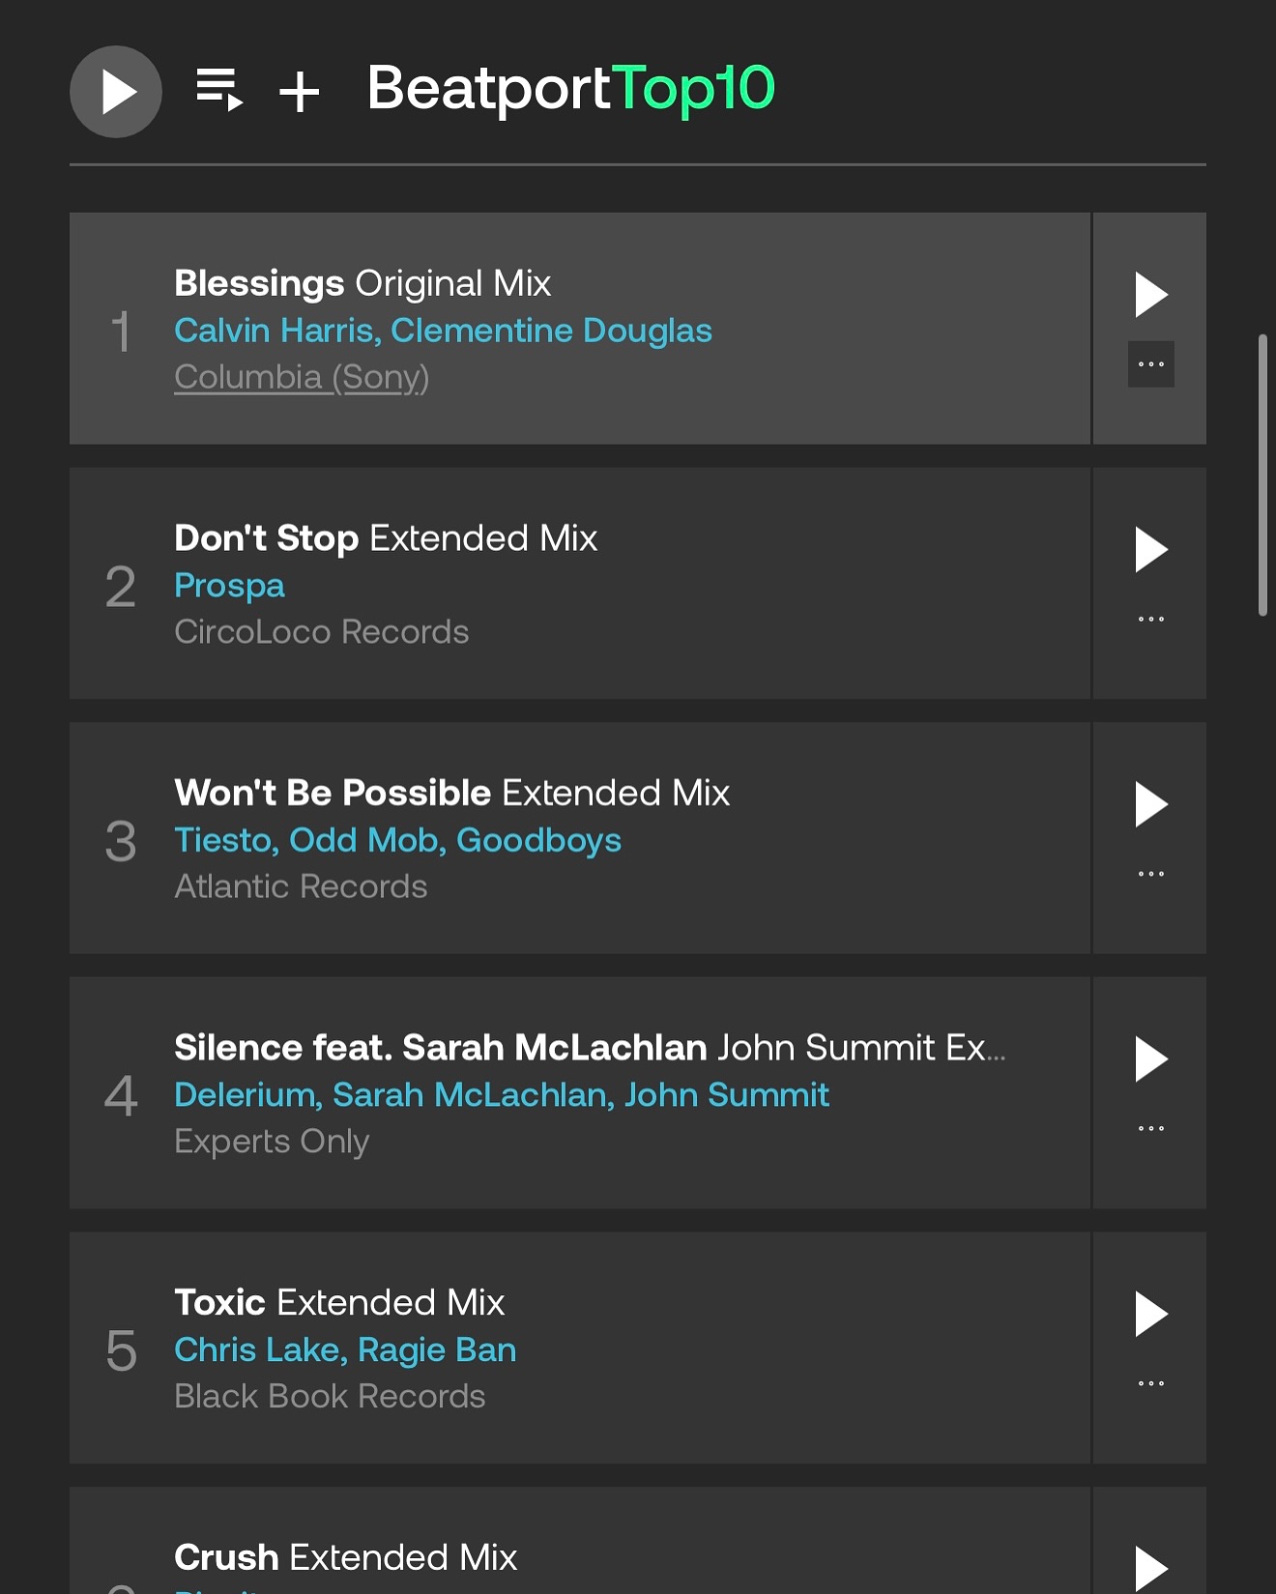Play Crush Extended Mix
The image size is (1276, 1594).
pyautogui.click(x=1150, y=1568)
